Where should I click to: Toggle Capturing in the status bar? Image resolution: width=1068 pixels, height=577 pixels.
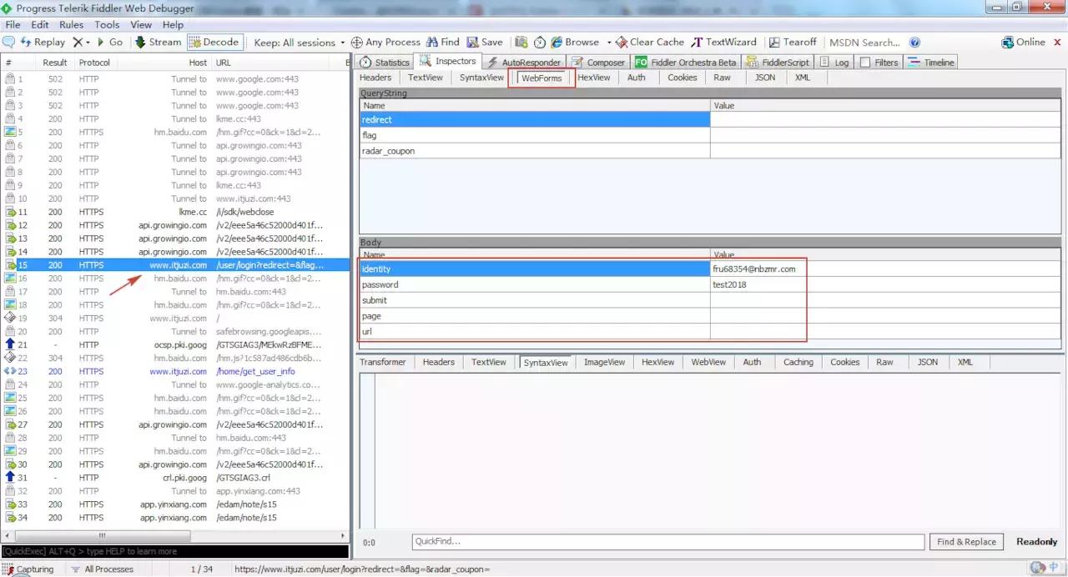click(28, 569)
